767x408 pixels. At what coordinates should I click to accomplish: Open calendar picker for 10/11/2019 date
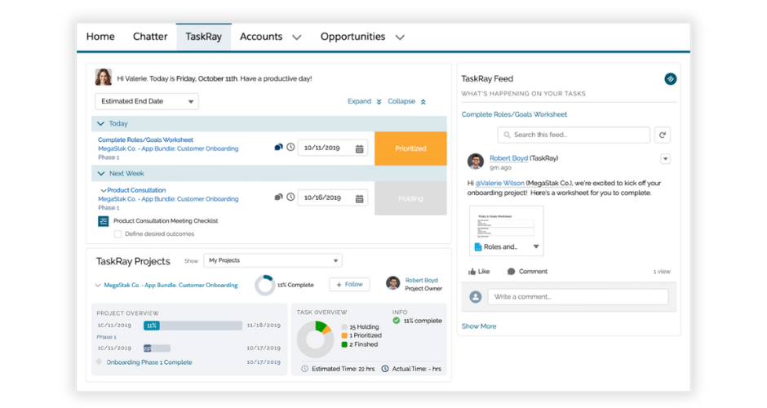pyautogui.click(x=360, y=149)
